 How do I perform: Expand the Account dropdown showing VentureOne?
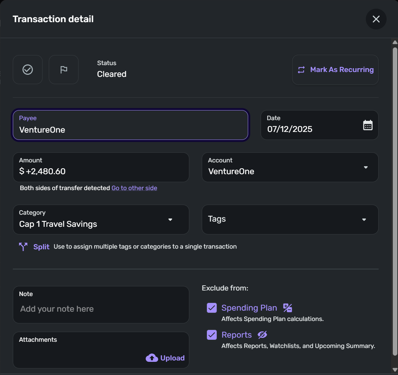tap(365, 167)
